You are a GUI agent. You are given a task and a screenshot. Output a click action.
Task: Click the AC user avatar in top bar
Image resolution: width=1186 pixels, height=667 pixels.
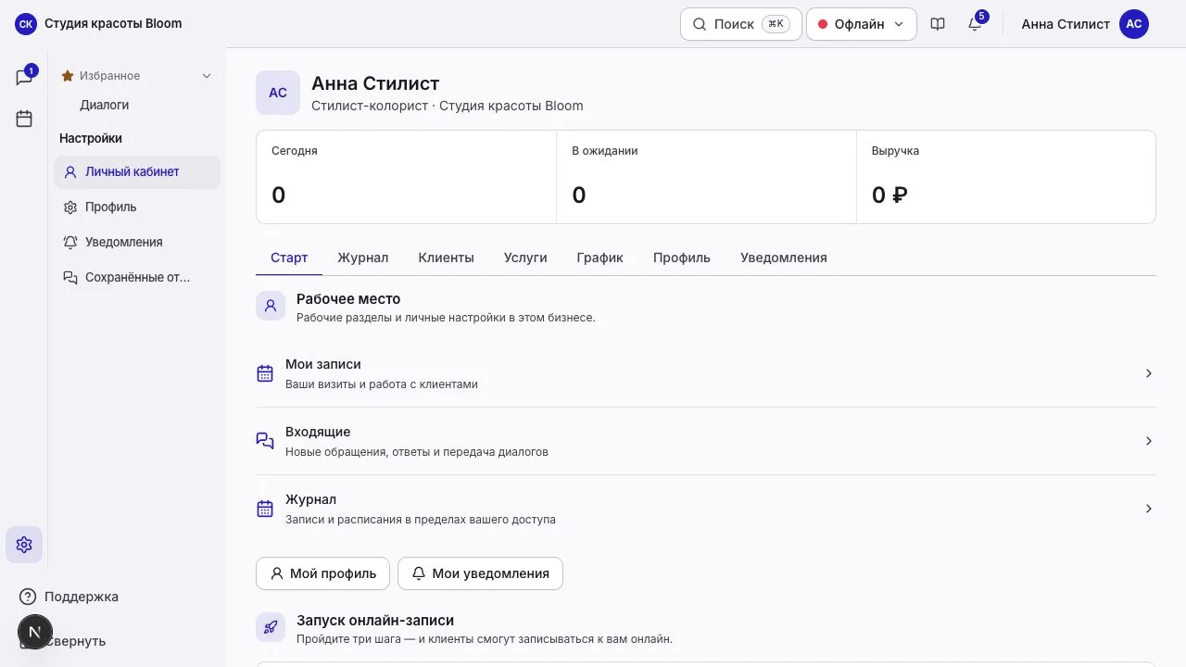pos(1134,24)
